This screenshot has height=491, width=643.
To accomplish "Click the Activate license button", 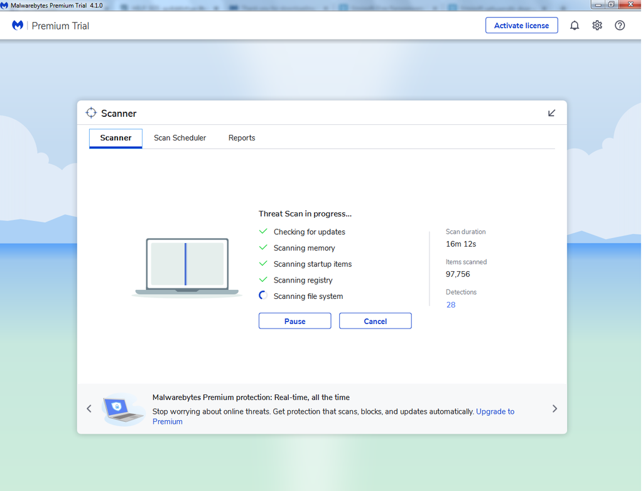I will coord(521,26).
